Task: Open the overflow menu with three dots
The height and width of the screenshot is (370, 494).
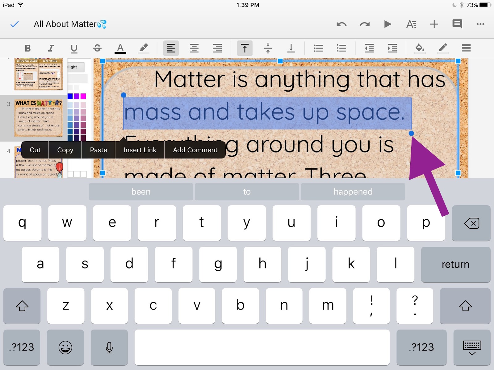Action: coord(480,24)
